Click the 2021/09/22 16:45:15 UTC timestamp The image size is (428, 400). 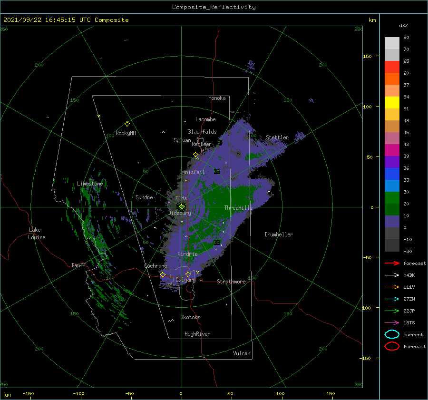(43, 20)
